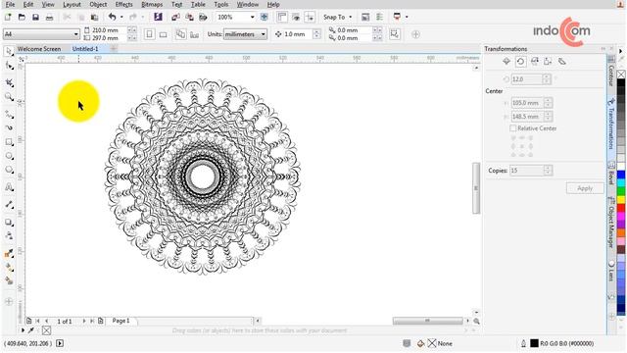Select the Parallel Dimension tool
The height and width of the screenshot is (353, 627).
tap(9, 205)
